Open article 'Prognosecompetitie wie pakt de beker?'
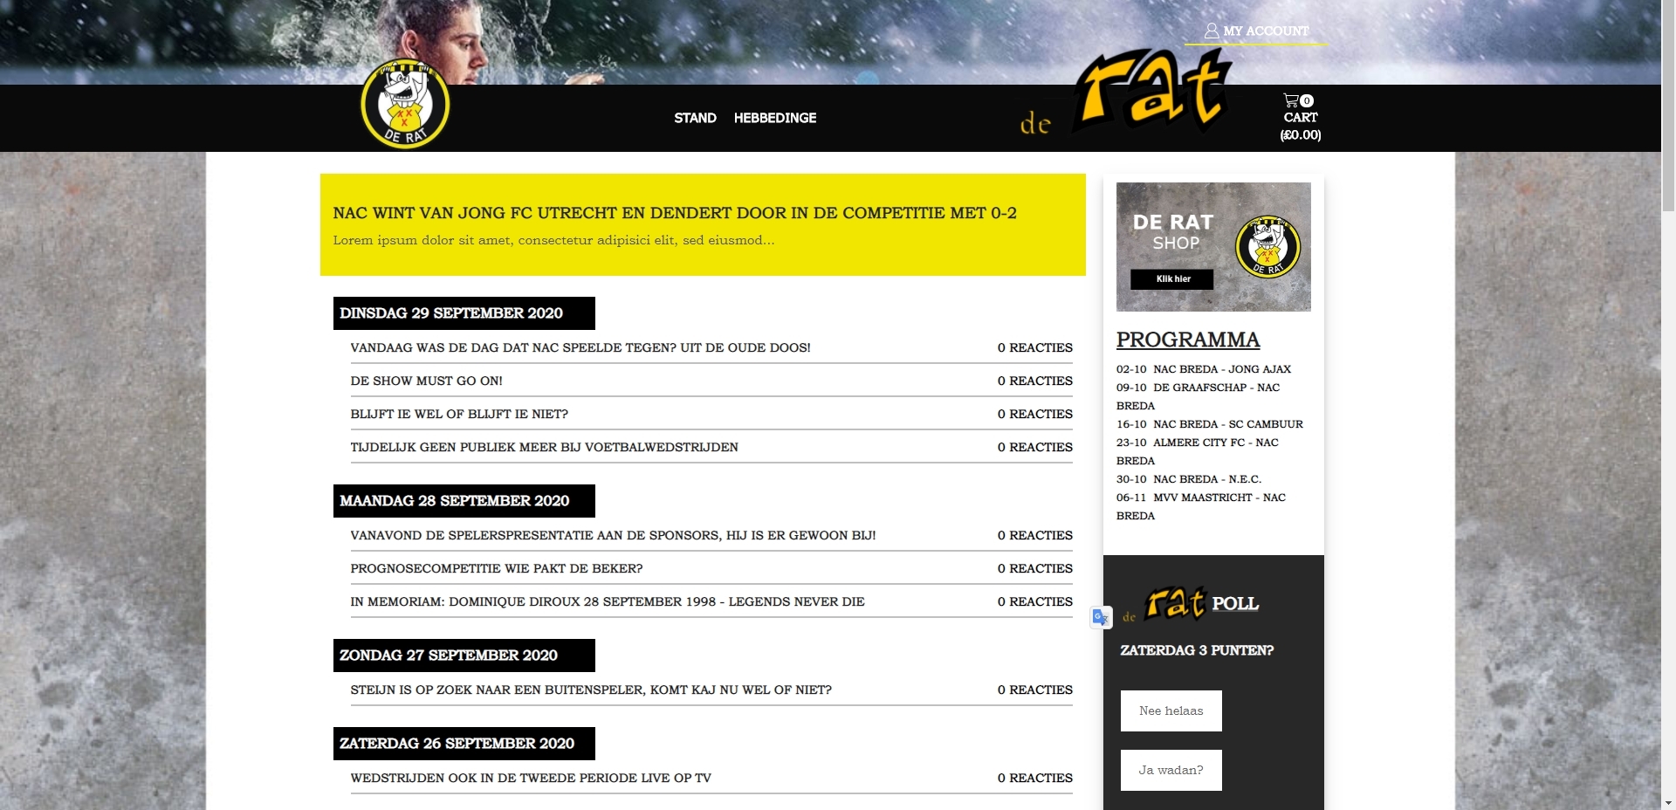 click(x=496, y=568)
